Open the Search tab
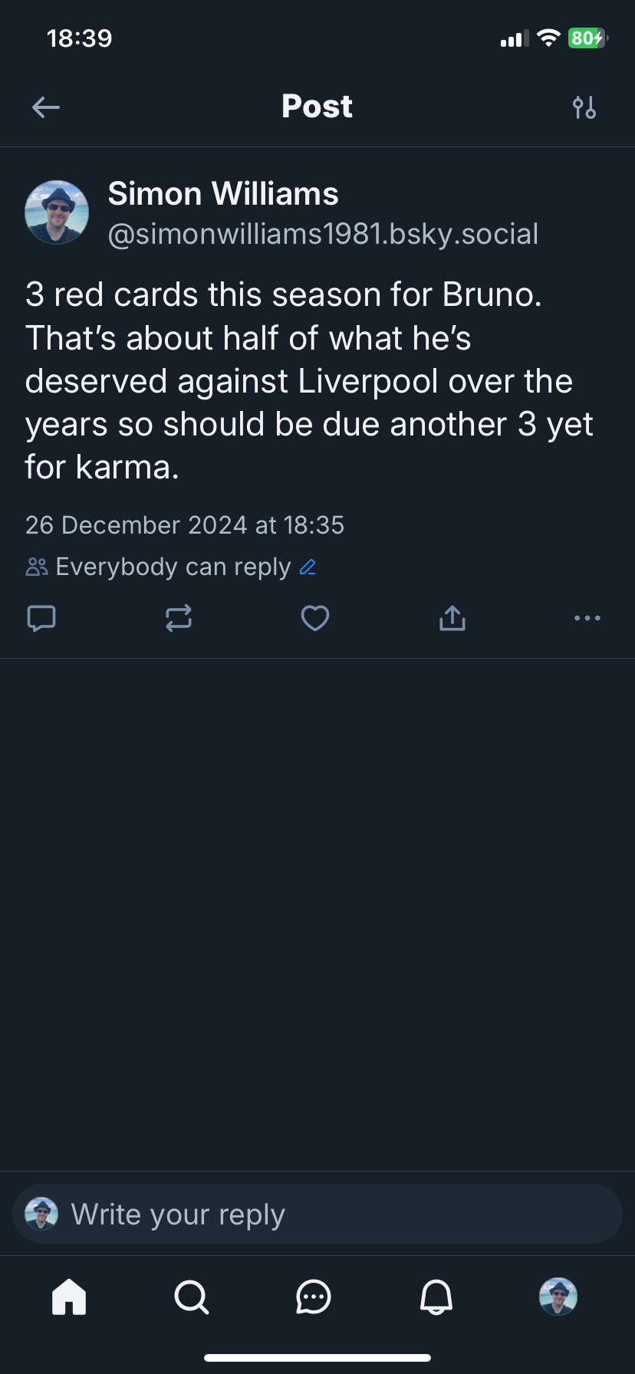The width and height of the screenshot is (635, 1374). point(191,1297)
